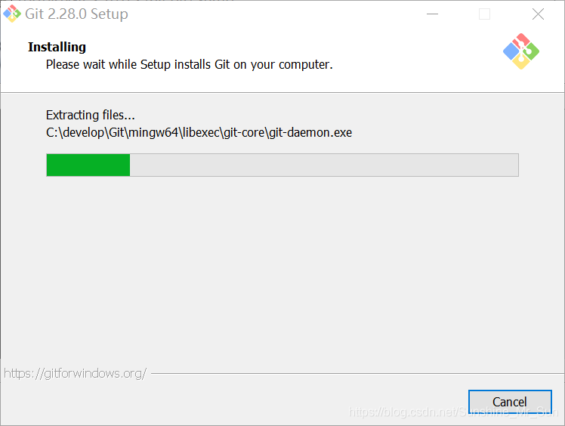This screenshot has width=565, height=426.
Task: Click the bold "Installing" heading
Action: point(57,47)
